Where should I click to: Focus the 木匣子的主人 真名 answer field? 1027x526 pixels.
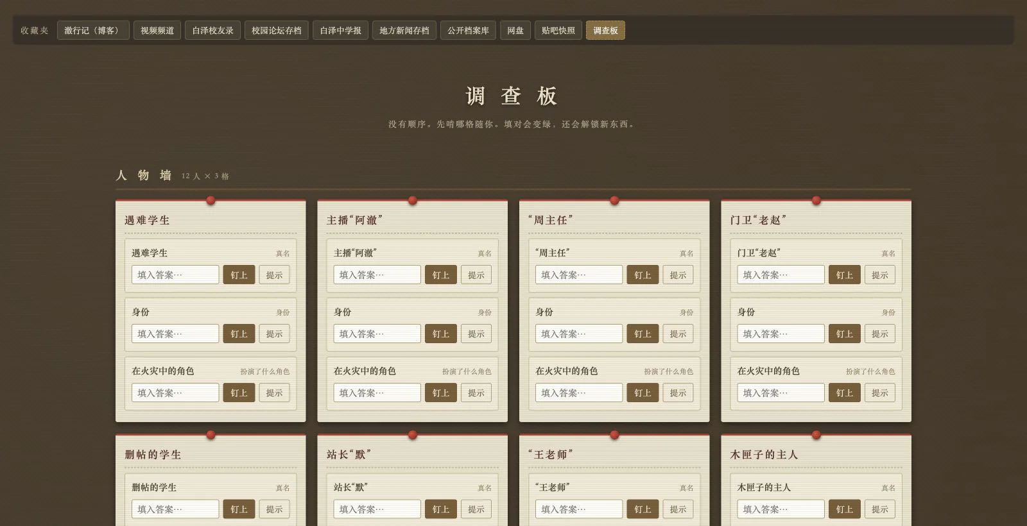[781, 509]
